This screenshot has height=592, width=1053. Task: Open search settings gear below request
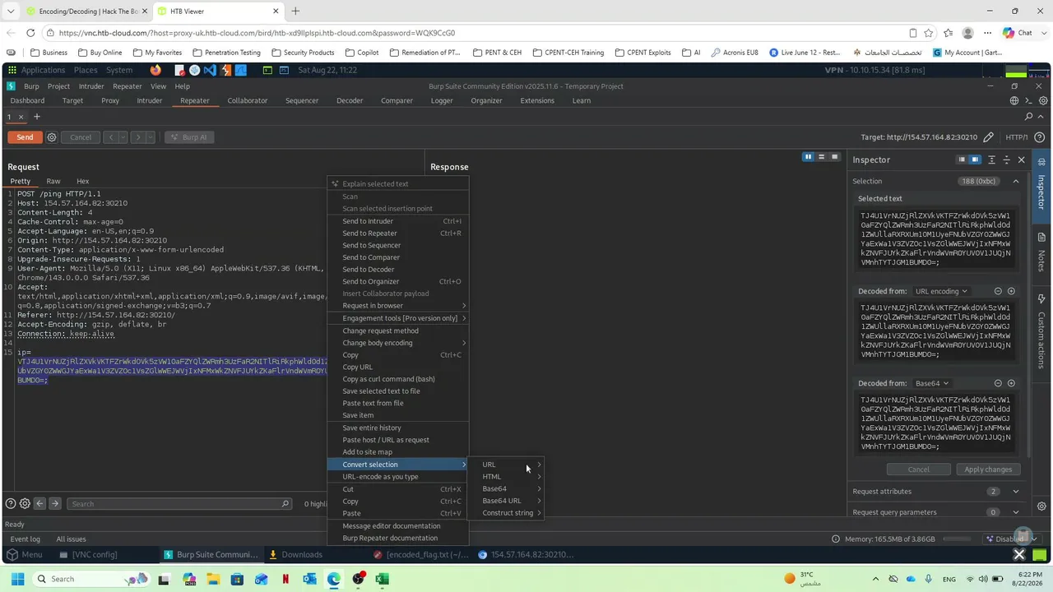pos(25,504)
